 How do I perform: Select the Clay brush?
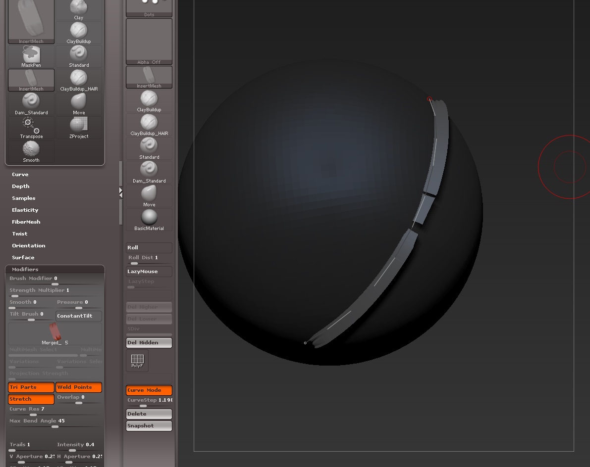click(78, 7)
